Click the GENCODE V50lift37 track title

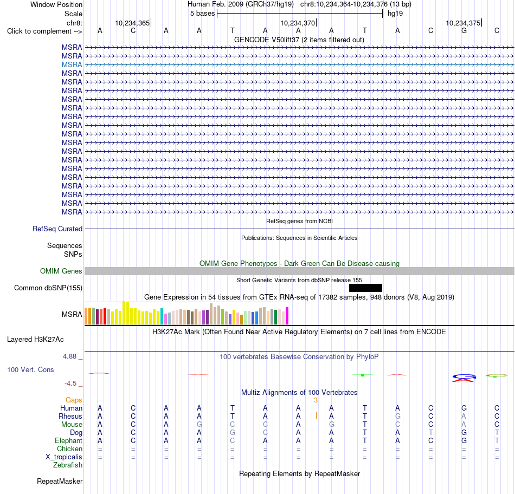[x=299, y=40]
